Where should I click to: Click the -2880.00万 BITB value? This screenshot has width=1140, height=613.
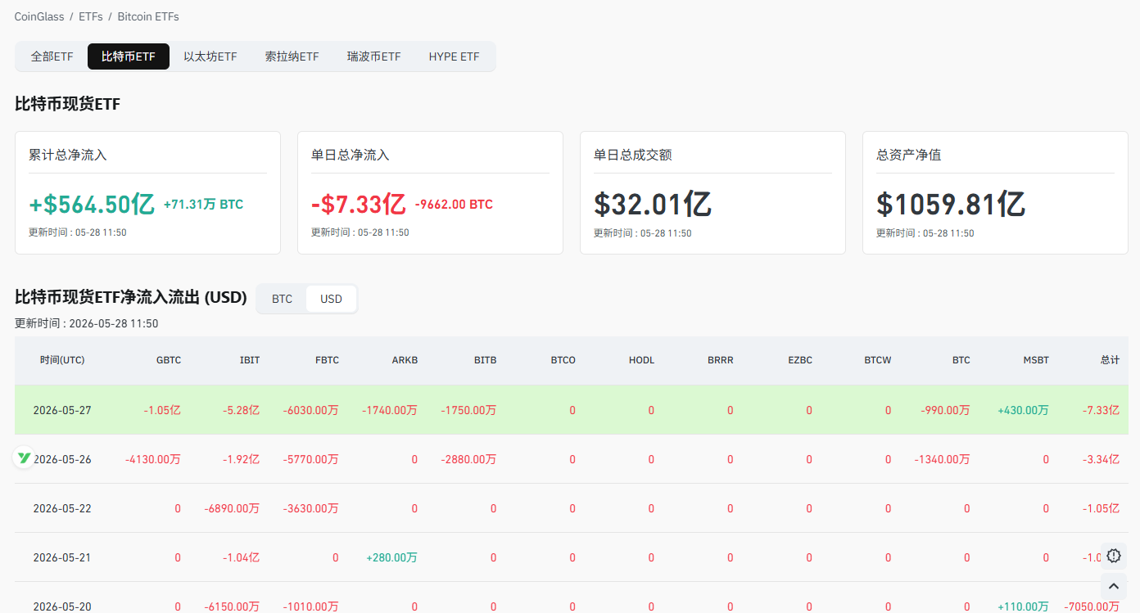(x=469, y=459)
